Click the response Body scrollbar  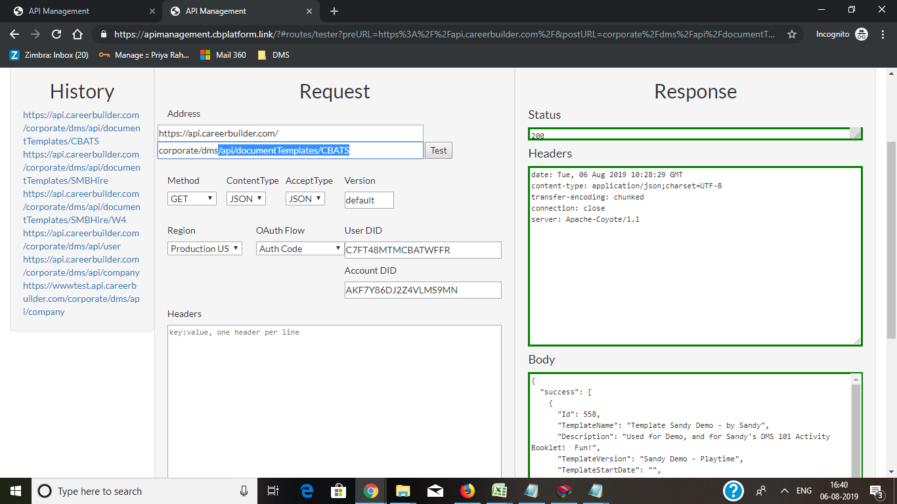(x=856, y=427)
